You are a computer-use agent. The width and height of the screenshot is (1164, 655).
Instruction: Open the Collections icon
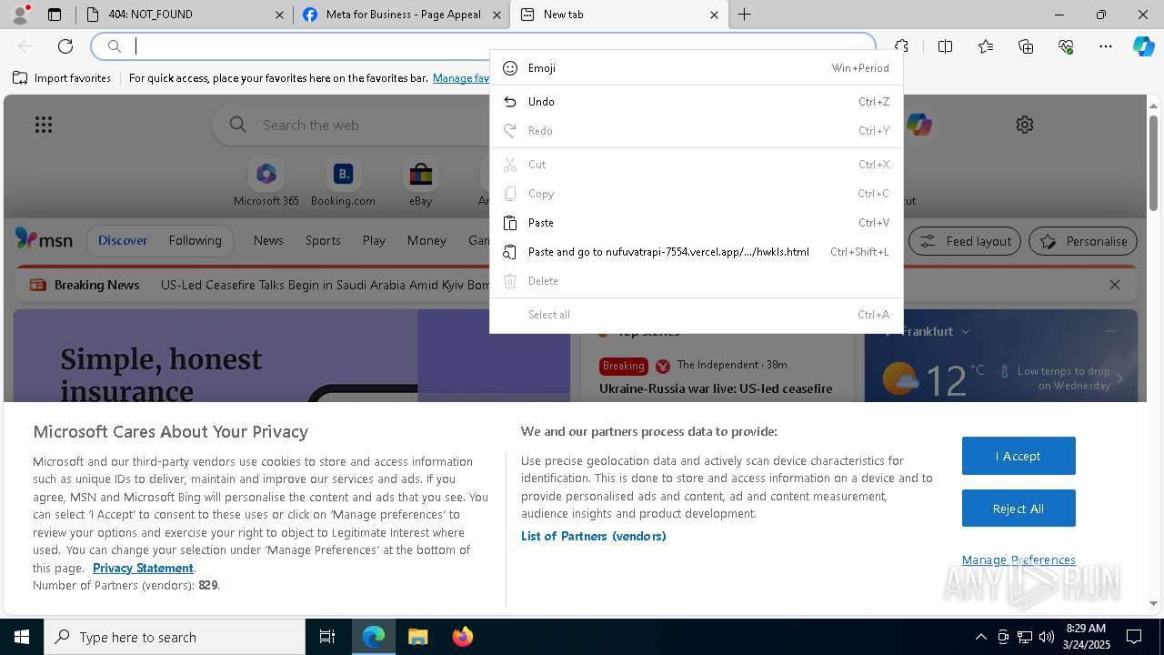[1026, 46]
